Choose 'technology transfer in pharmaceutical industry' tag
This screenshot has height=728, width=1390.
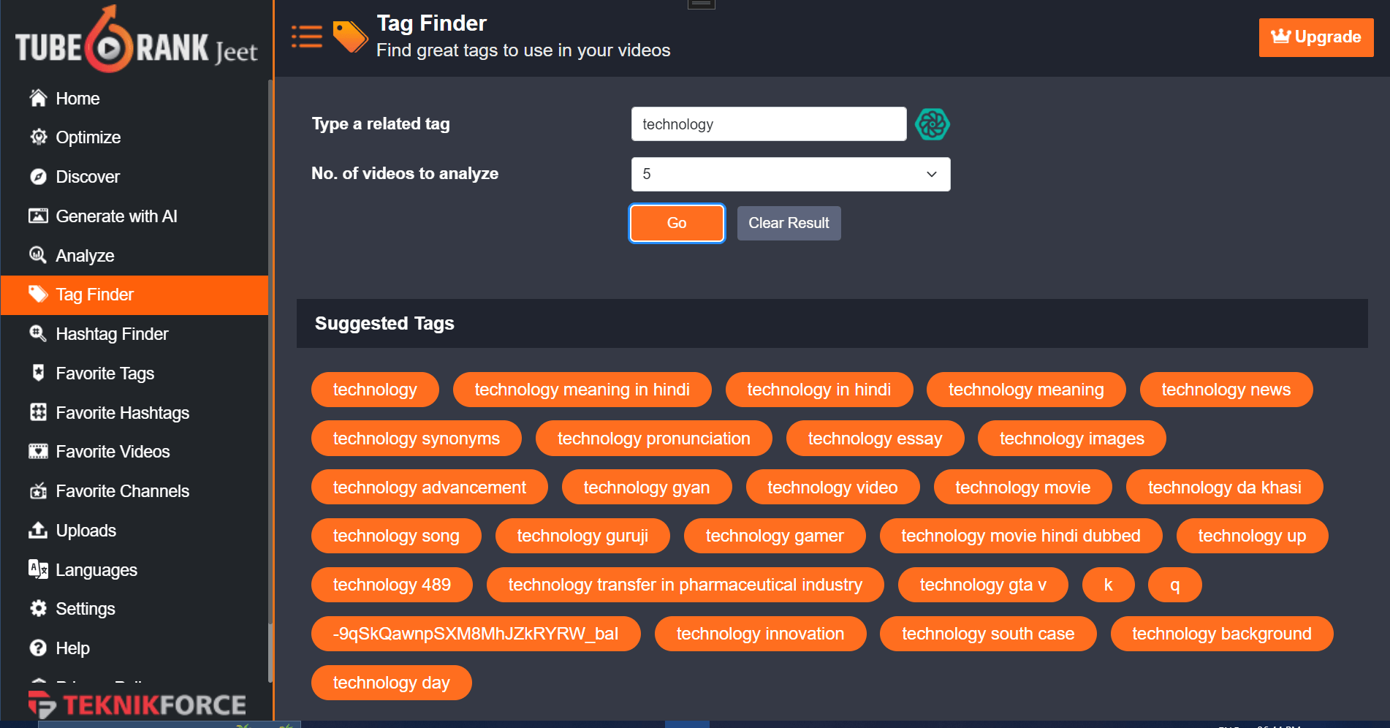[685, 585]
